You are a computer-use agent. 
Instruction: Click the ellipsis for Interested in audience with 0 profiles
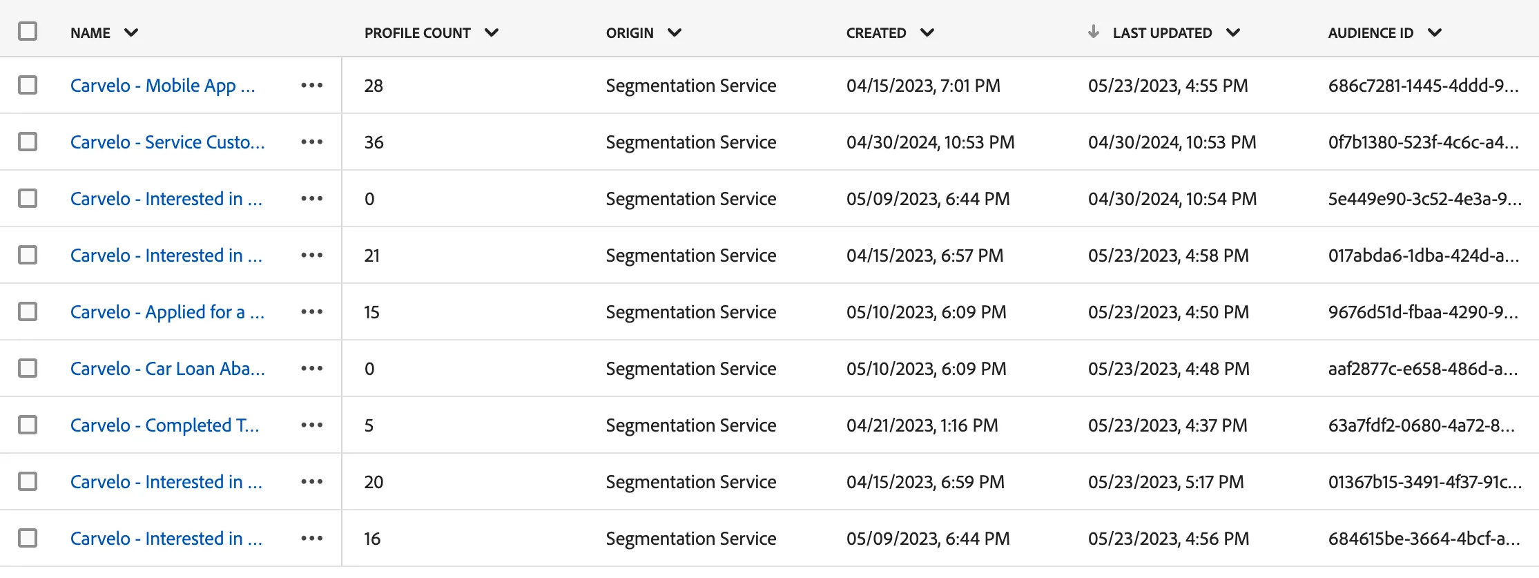click(x=312, y=199)
